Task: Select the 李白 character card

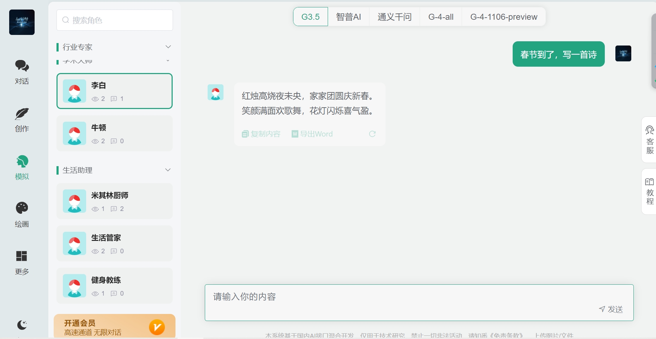Action: (115, 91)
